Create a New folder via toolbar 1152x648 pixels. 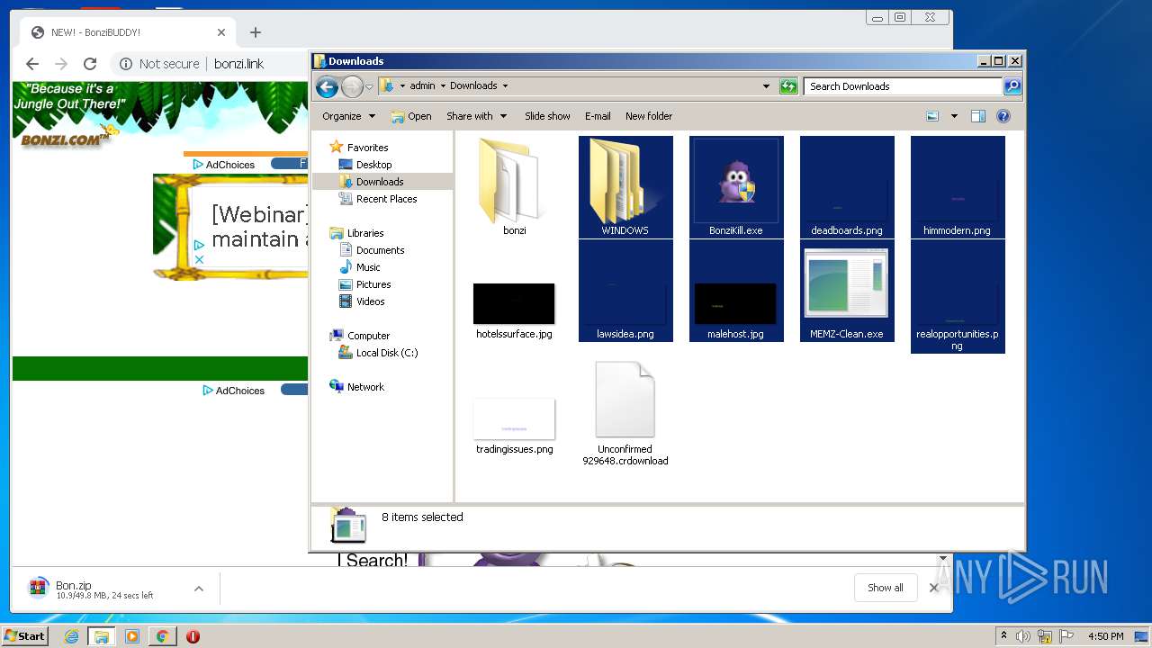[649, 116]
